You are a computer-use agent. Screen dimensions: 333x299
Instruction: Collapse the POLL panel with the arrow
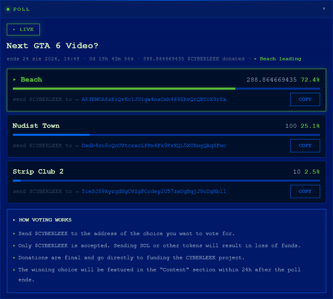point(324,9)
